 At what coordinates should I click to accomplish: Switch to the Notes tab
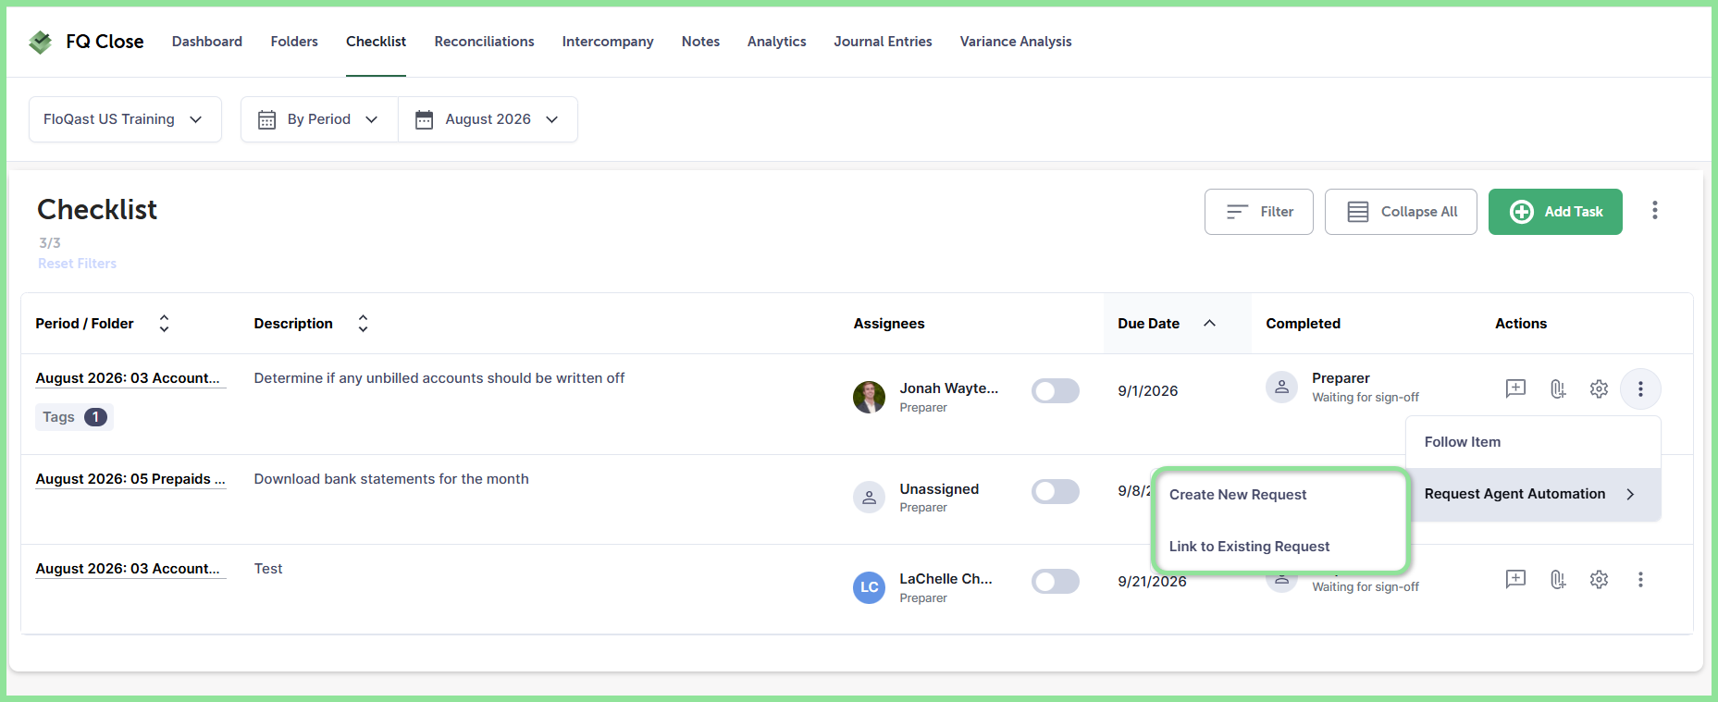[x=700, y=42]
